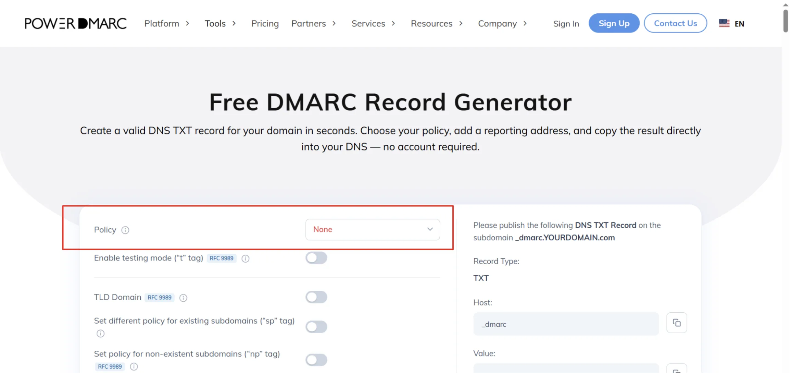The width and height of the screenshot is (791, 373).
Task: Click the info icon next to TLD Domain
Action: pyautogui.click(x=183, y=298)
